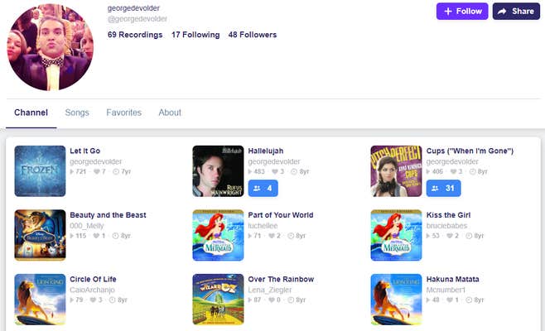Click the group icon badge on Hallelujah
This screenshot has width=545, height=331.
click(261, 188)
